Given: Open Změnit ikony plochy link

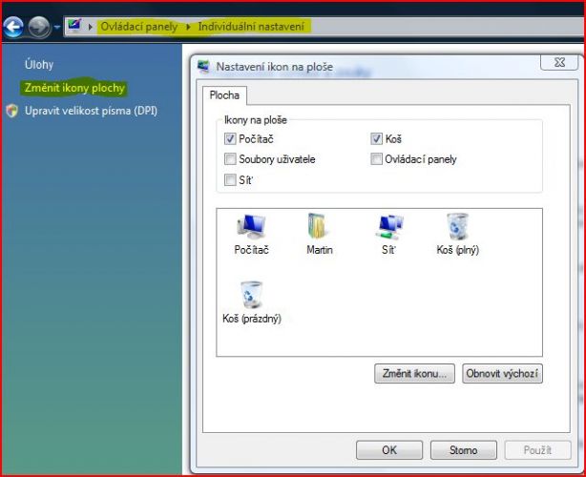Looking at the screenshot, I should point(74,88).
